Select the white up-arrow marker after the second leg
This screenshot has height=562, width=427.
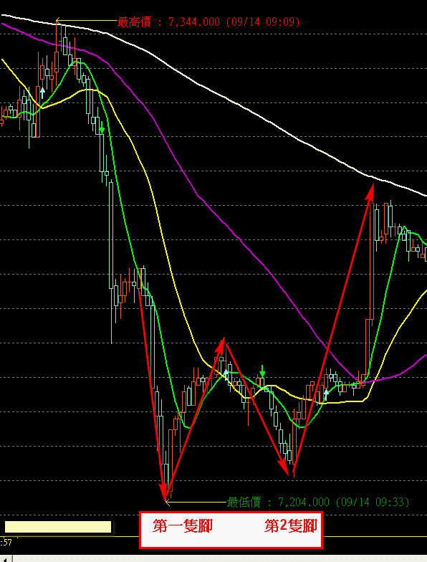point(326,395)
